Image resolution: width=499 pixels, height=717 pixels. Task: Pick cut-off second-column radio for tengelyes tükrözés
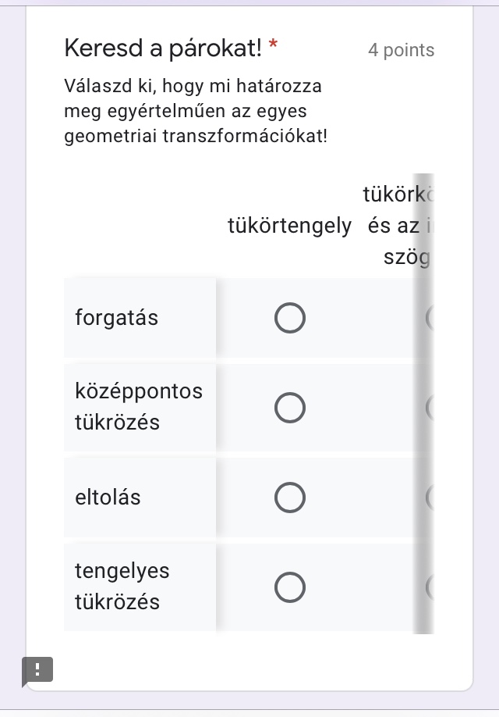pyautogui.click(x=430, y=587)
